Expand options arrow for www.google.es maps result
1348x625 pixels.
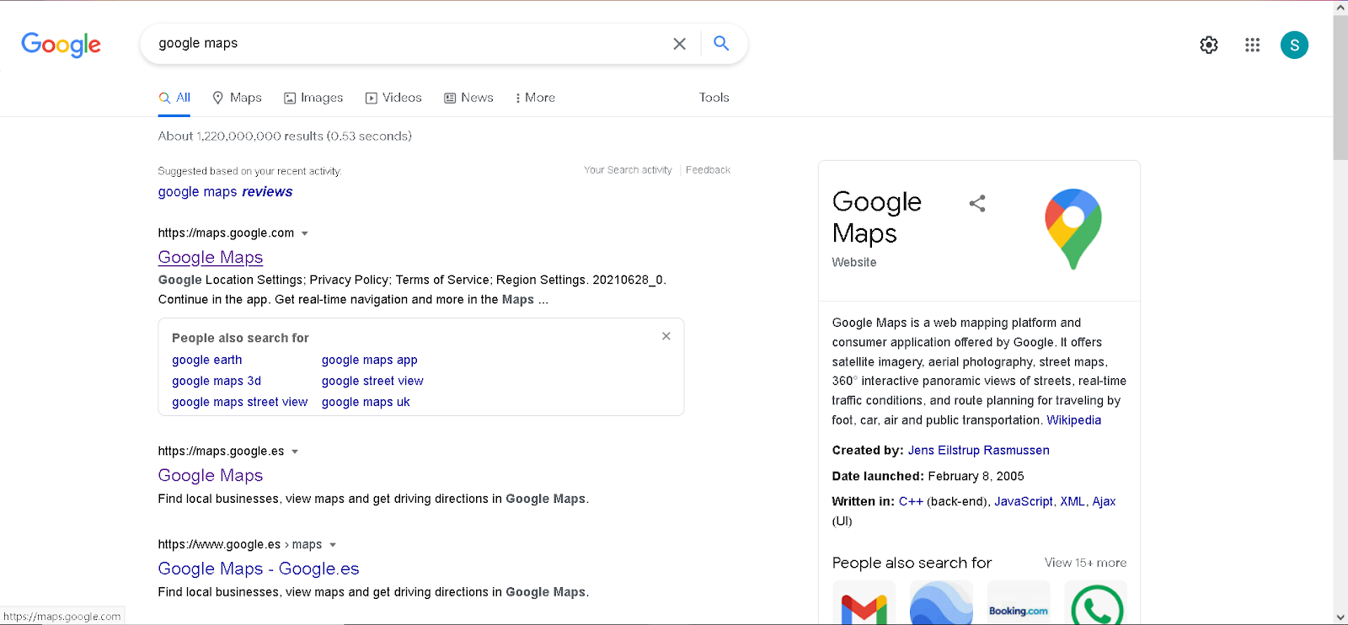pyautogui.click(x=333, y=545)
